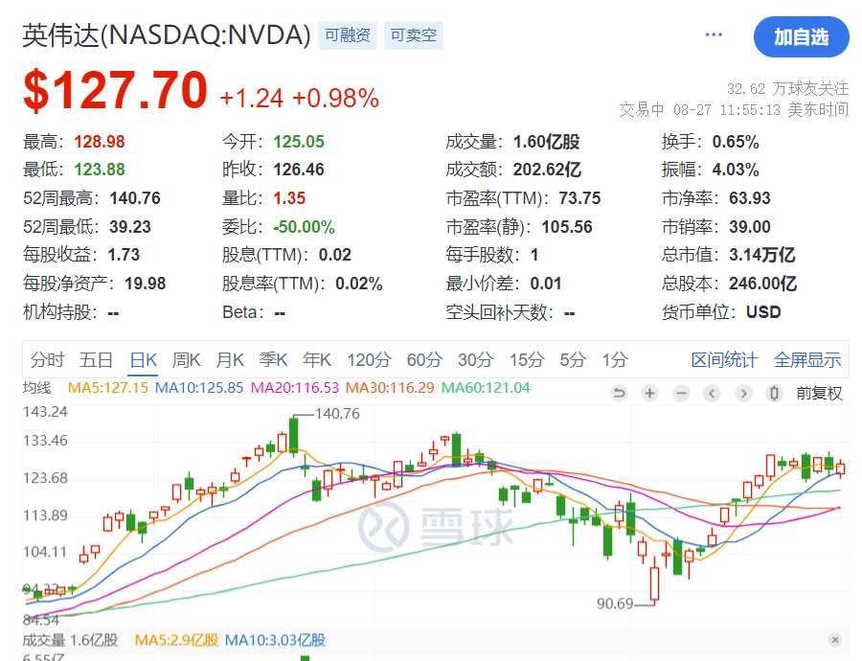Switch to the 5分 chart tab
862x661 pixels.
(573, 360)
